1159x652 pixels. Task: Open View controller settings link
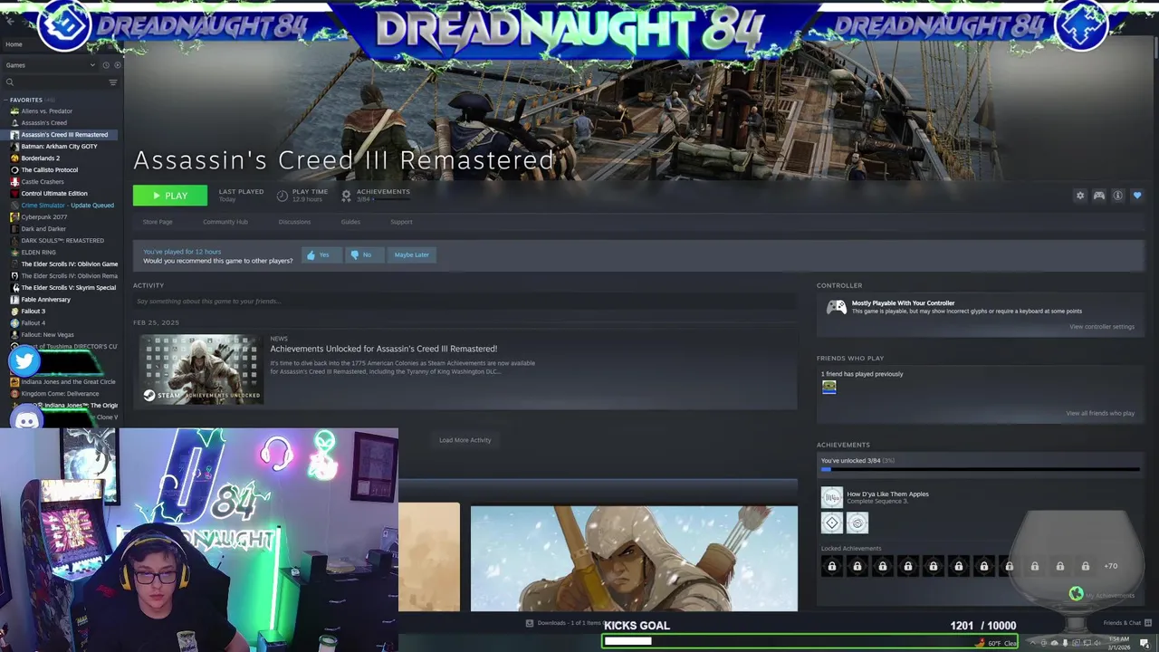(1101, 327)
